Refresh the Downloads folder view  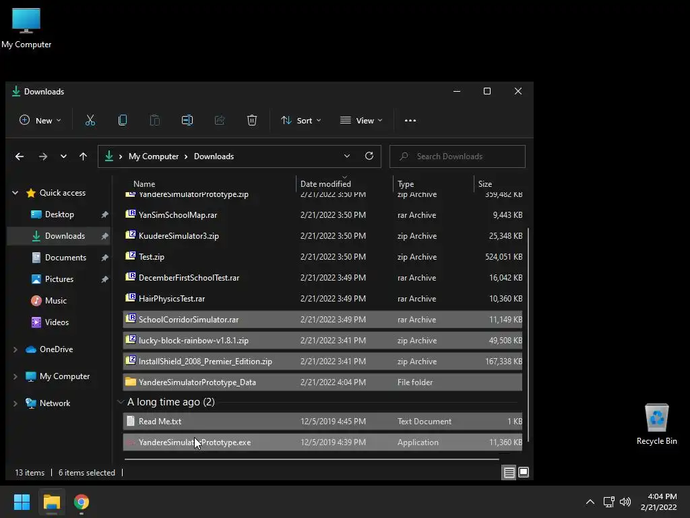[x=369, y=156]
